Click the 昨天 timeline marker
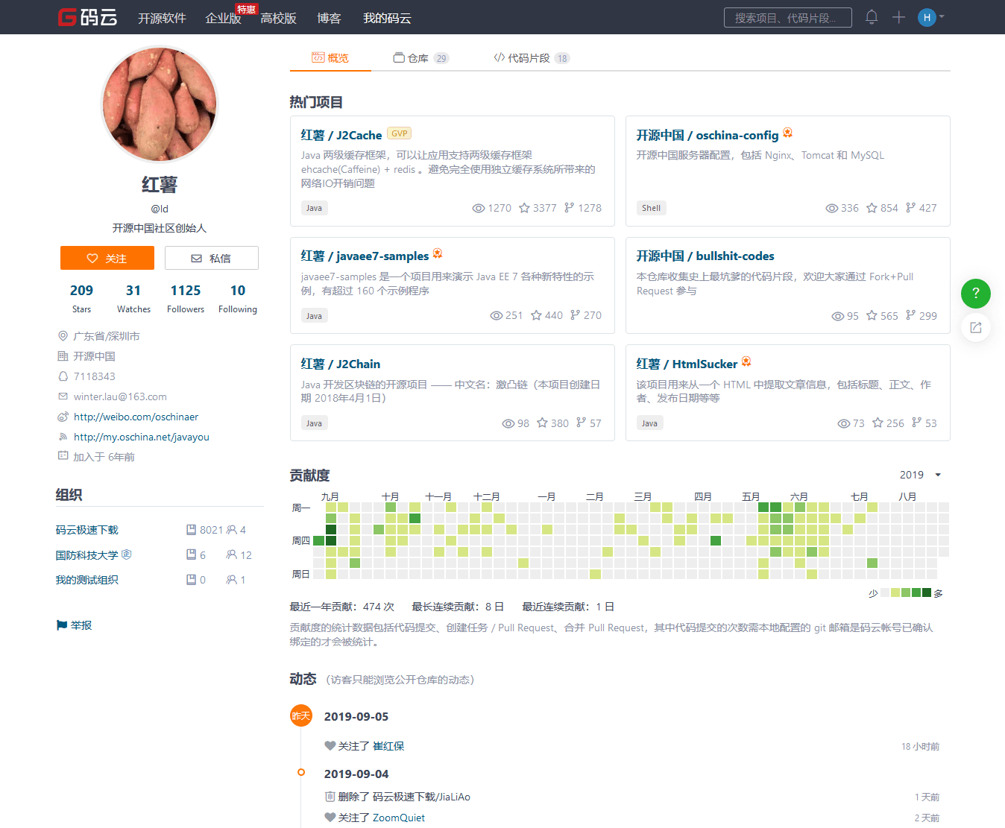The width and height of the screenshot is (1005, 828). [x=301, y=715]
